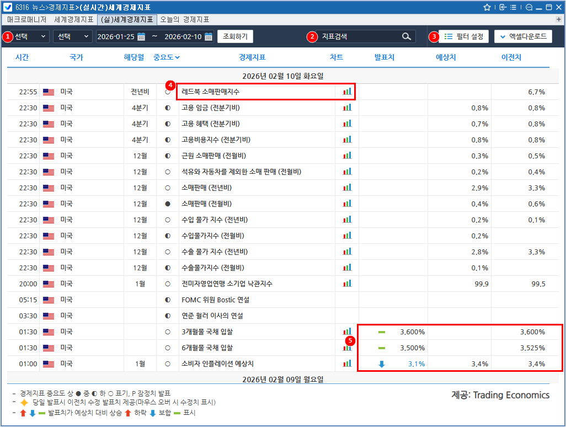
Task: Click the plus icon to add tab
Action: 559,19
